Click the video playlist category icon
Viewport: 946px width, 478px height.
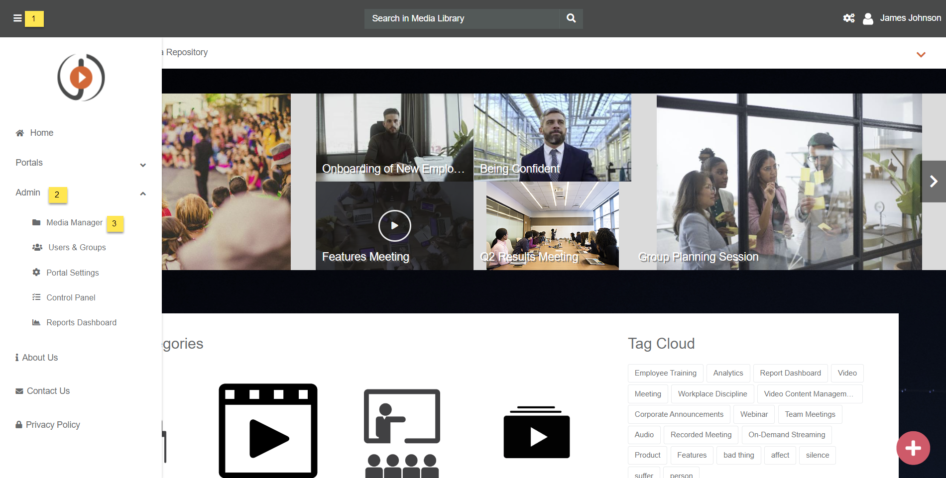click(x=536, y=432)
